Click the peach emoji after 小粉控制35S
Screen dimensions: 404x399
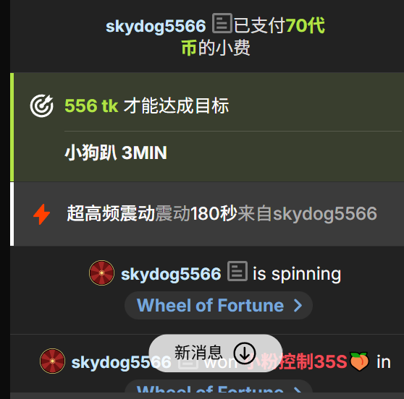tap(359, 361)
